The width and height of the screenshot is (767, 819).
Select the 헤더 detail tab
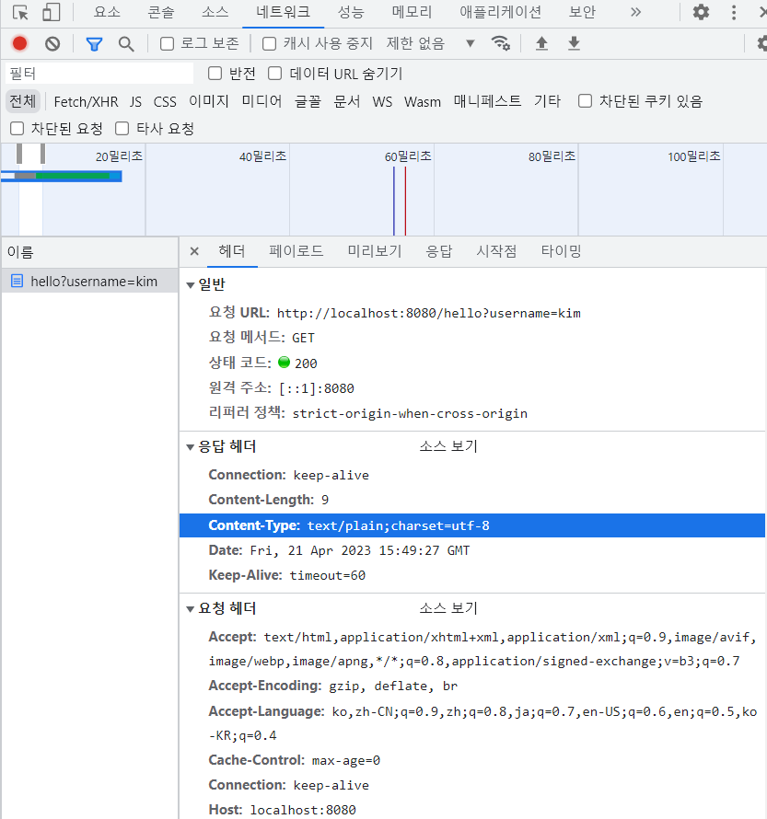click(x=231, y=251)
